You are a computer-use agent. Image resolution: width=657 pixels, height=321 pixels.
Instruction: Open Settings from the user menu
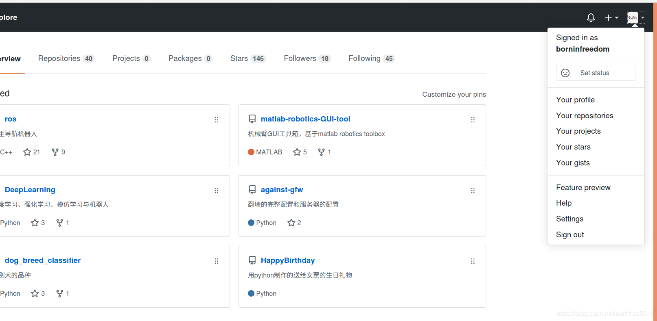tap(569, 219)
